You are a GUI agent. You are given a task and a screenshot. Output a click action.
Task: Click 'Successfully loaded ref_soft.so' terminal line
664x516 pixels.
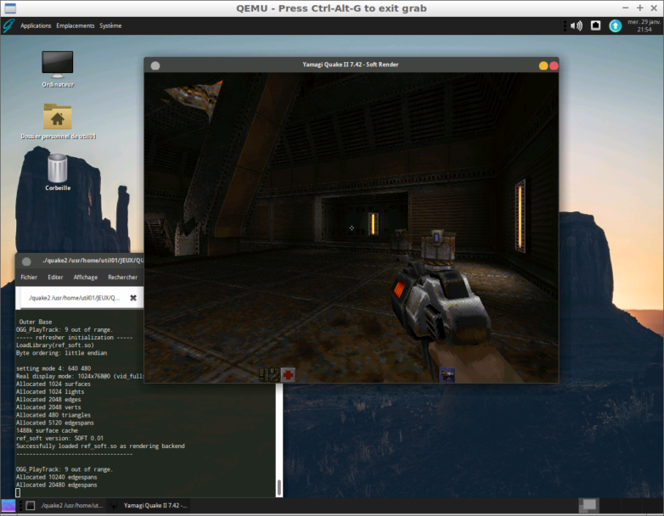pyautogui.click(x=100, y=446)
